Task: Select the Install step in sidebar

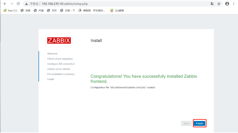Action: [50, 79]
